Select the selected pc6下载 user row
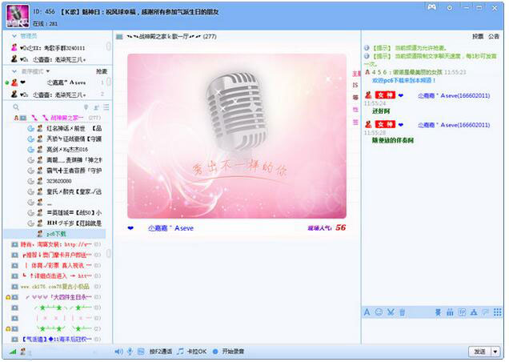Screen dimensions: 509x362 (54, 234)
